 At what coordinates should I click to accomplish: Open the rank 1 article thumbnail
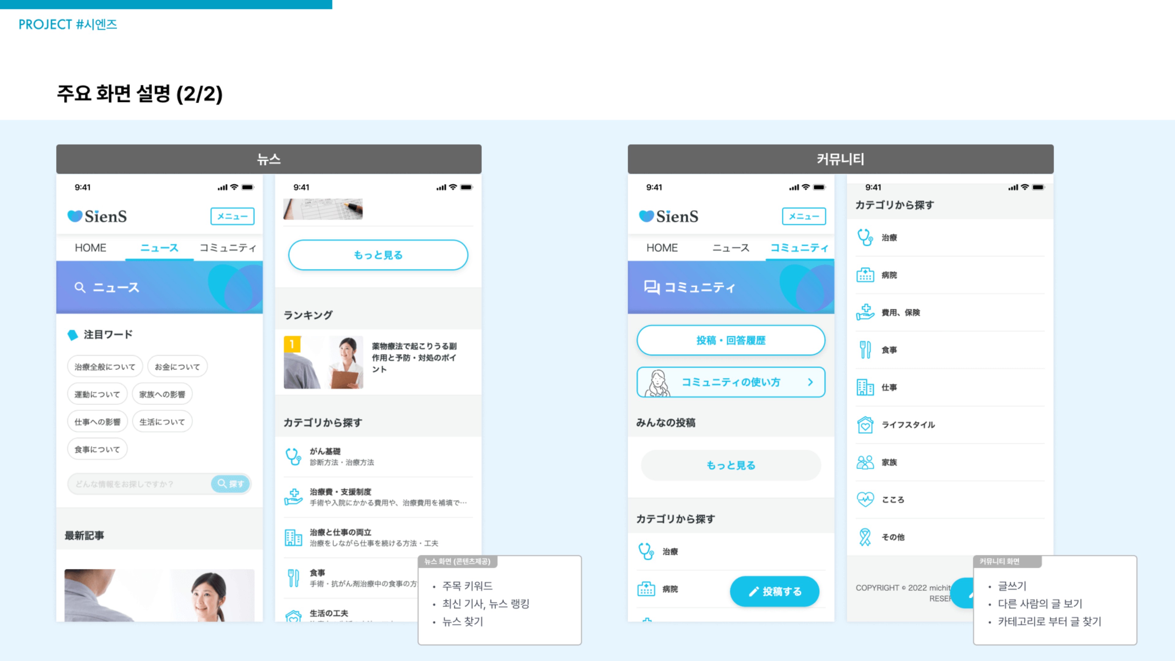(x=323, y=362)
